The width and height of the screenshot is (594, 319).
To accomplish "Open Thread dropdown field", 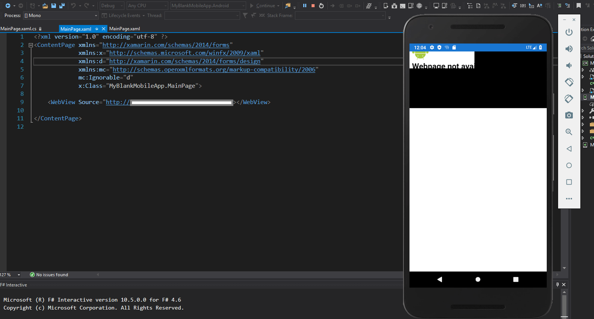I will tap(202, 16).
